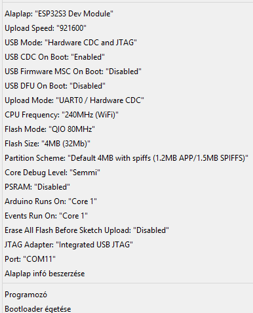Choose USB CDC On Boot "Enabled" entry
253x313 pixels.
click(128, 57)
